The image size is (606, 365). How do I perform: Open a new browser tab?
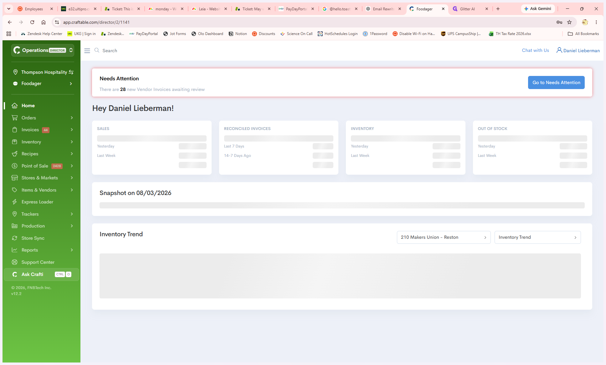pyautogui.click(x=498, y=9)
